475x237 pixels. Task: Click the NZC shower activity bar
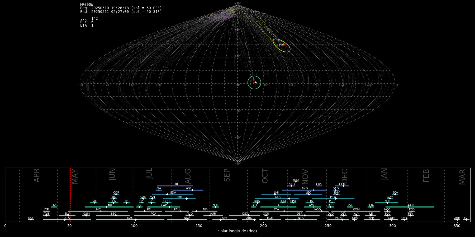click(130, 220)
